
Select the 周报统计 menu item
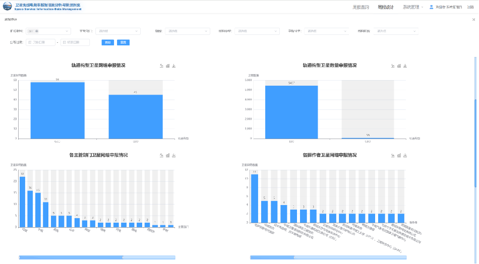[386, 7]
